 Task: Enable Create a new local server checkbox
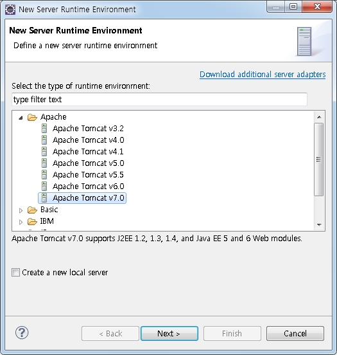tap(15, 273)
